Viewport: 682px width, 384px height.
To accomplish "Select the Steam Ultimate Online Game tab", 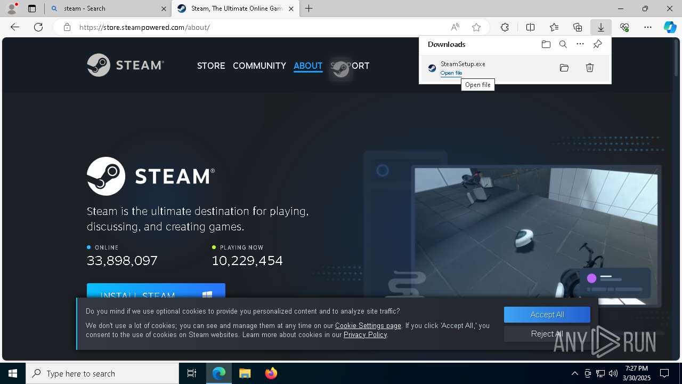I will (236, 9).
